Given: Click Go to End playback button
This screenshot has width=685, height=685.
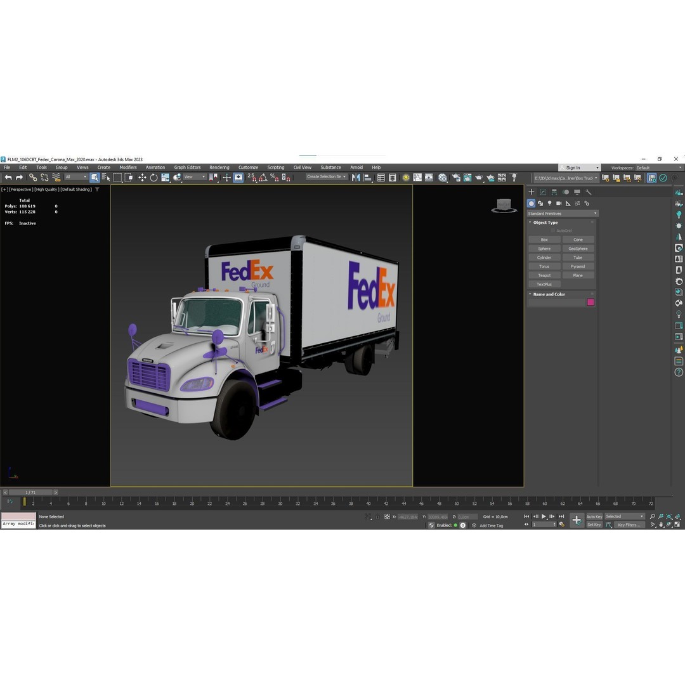Looking at the screenshot, I should 561,516.
